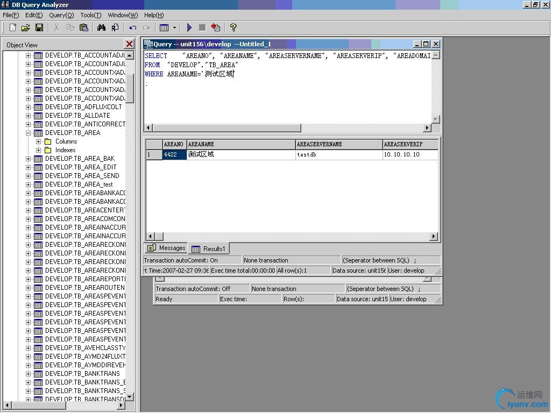Viewport: 551px width, 413px height.
Task: Select row header number 1
Action: coord(154,154)
